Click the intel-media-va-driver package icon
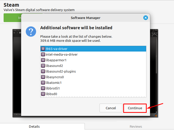Image resolution: width=174 pixels, height=130 pixels. 43,54
